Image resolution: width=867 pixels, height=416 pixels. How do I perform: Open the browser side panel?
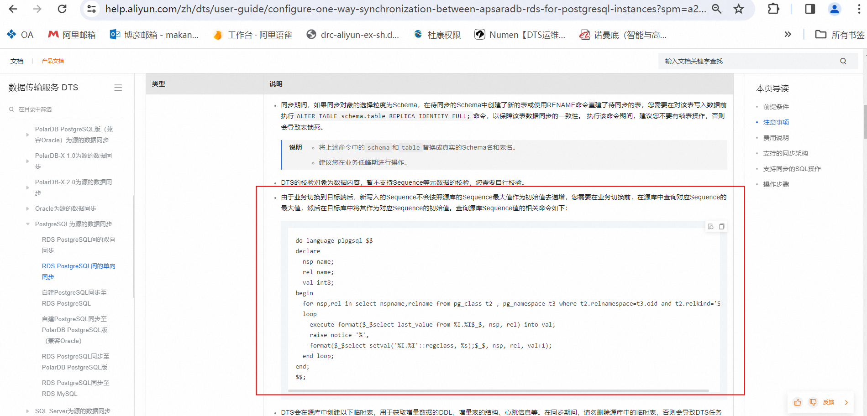point(810,9)
